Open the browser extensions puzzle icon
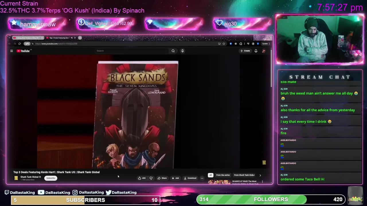The height and width of the screenshot is (206, 367). coord(241,44)
